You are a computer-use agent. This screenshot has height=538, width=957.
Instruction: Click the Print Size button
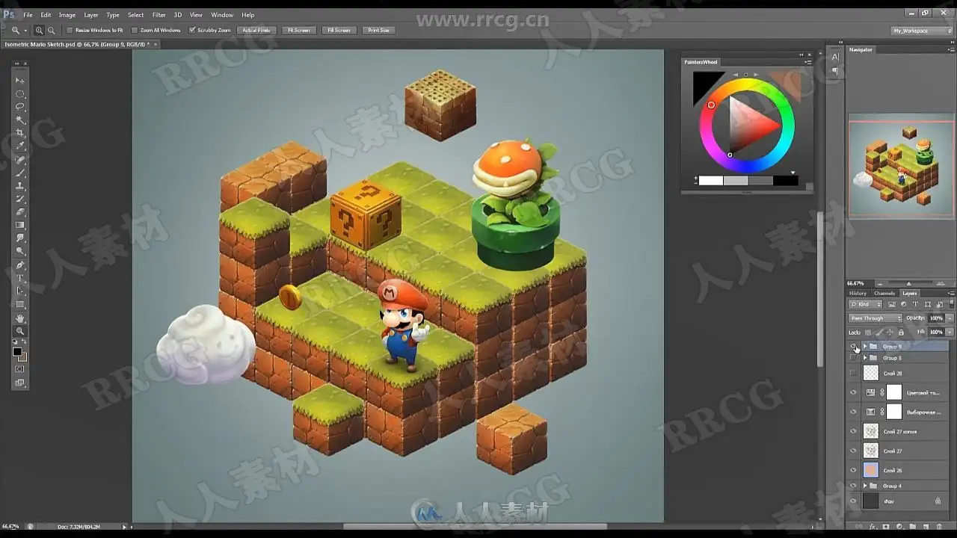[x=378, y=31]
